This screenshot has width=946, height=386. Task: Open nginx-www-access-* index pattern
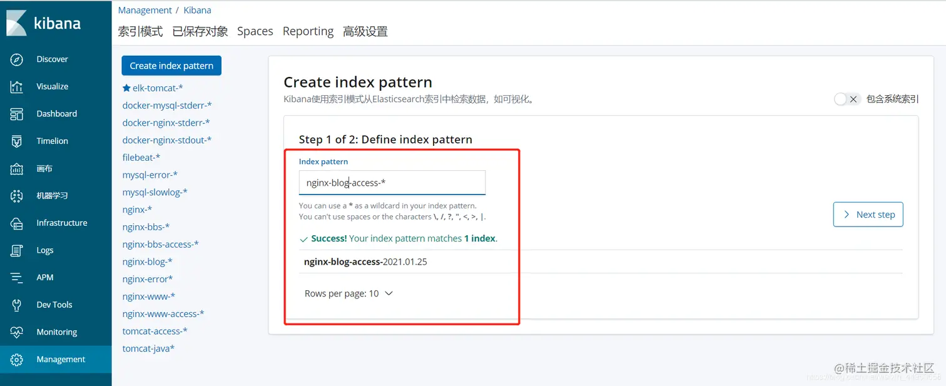pos(163,314)
